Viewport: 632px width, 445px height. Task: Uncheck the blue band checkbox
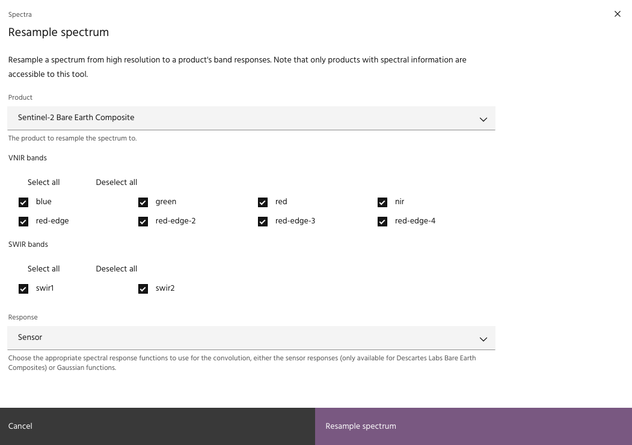[23, 202]
